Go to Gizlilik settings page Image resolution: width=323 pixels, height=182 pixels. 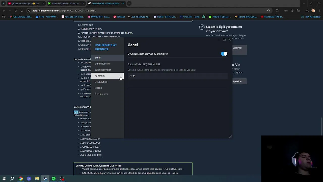pyautogui.click(x=107, y=88)
